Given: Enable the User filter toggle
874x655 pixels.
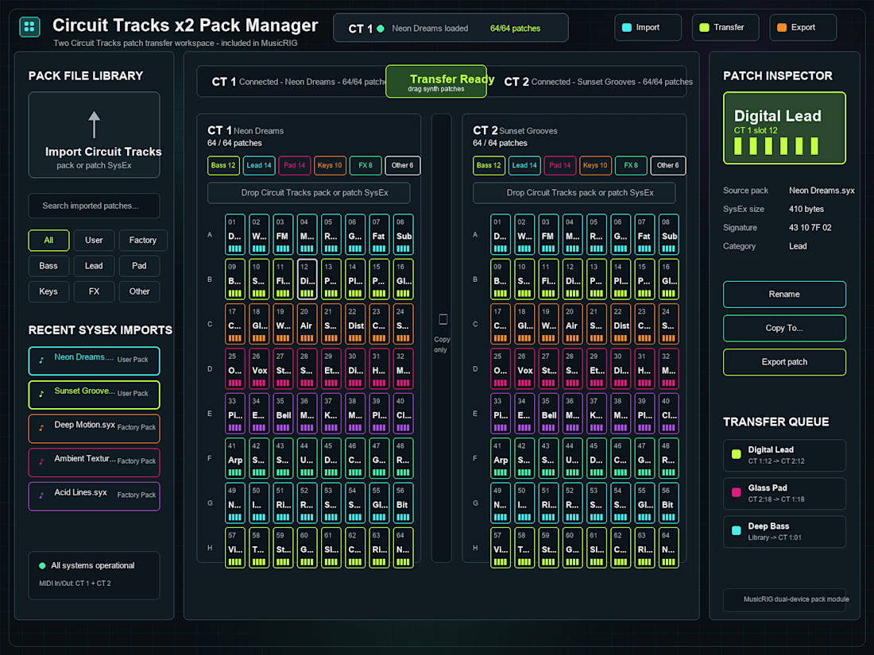Looking at the screenshot, I should pos(94,240).
